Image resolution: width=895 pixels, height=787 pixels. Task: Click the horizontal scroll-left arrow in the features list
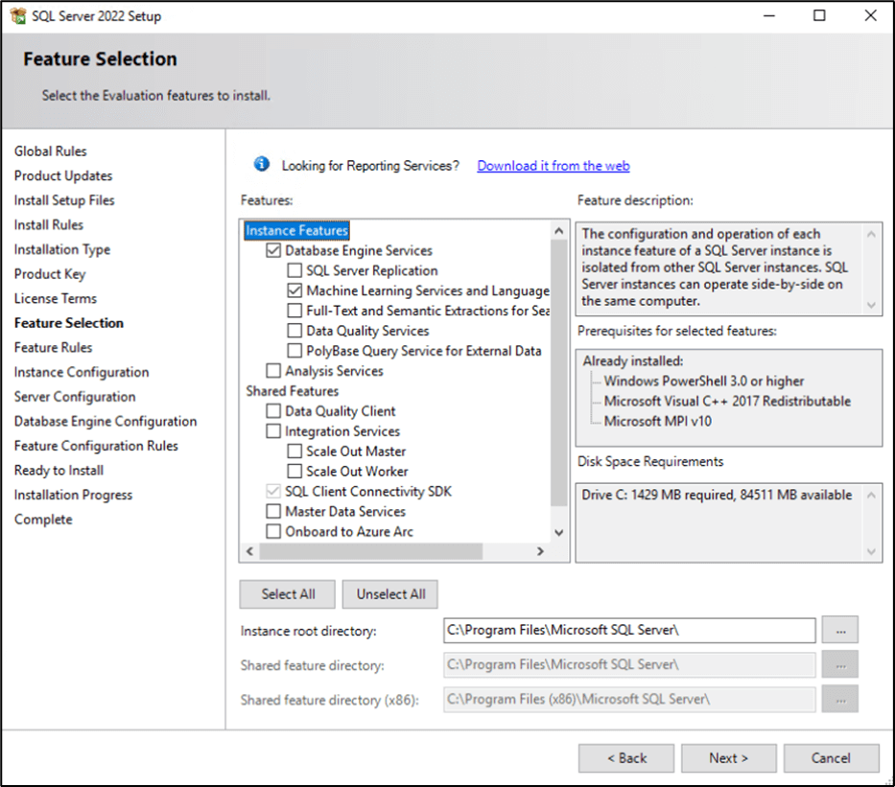tap(249, 551)
